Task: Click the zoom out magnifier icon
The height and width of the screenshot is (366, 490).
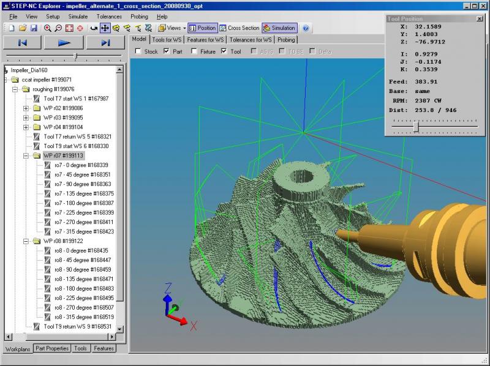Action: (58, 28)
